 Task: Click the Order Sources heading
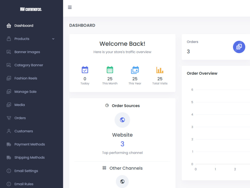126,106
